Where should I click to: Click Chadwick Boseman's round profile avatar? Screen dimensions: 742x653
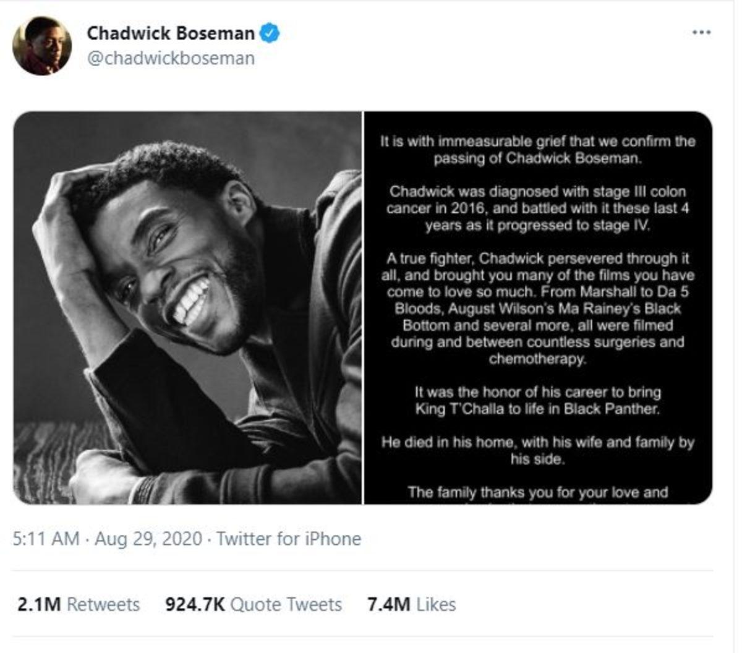(x=42, y=46)
